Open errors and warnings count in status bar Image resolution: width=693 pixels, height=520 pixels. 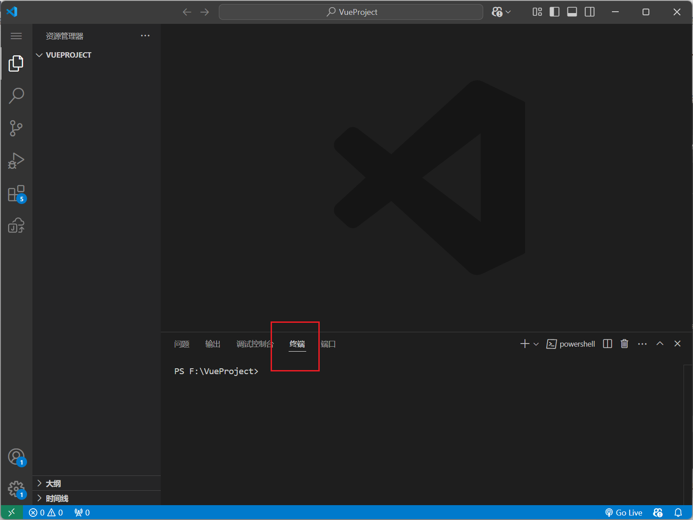[x=46, y=512]
